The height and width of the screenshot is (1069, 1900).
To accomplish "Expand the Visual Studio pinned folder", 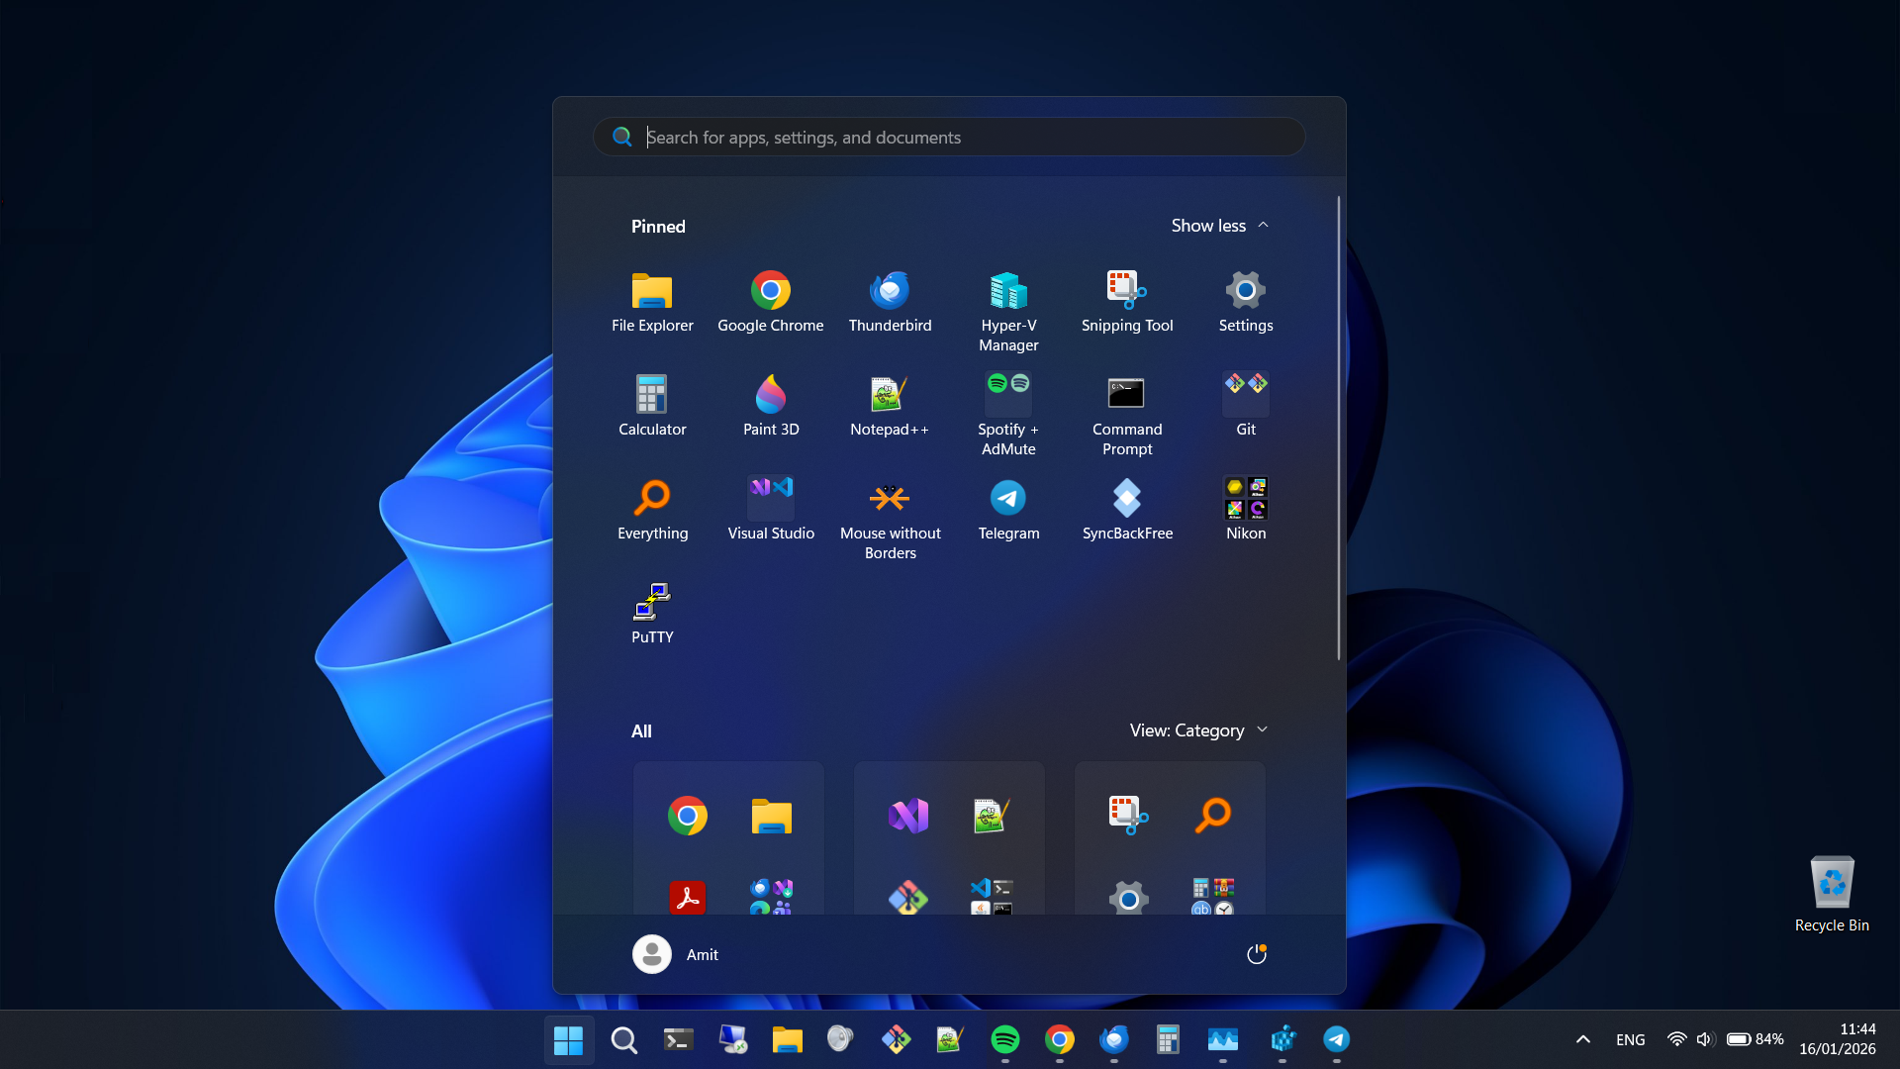I will [x=771, y=510].
